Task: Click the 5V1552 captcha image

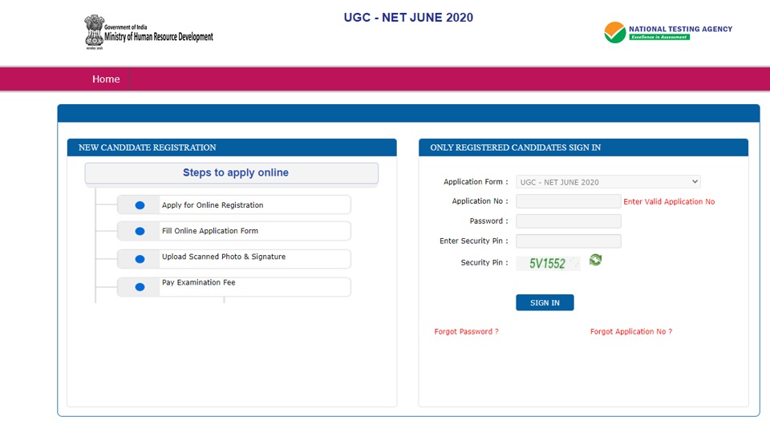Action: (548, 264)
